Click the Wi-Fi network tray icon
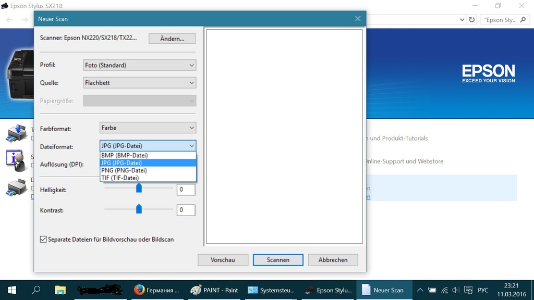The width and height of the screenshot is (534, 300). coord(444,290)
